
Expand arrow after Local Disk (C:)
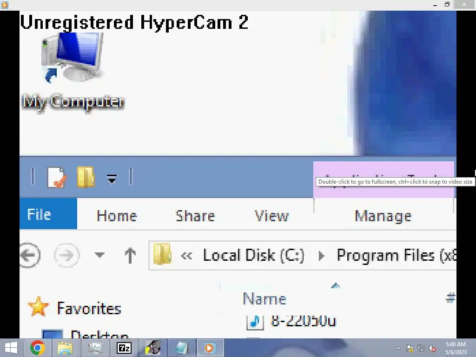coord(321,256)
